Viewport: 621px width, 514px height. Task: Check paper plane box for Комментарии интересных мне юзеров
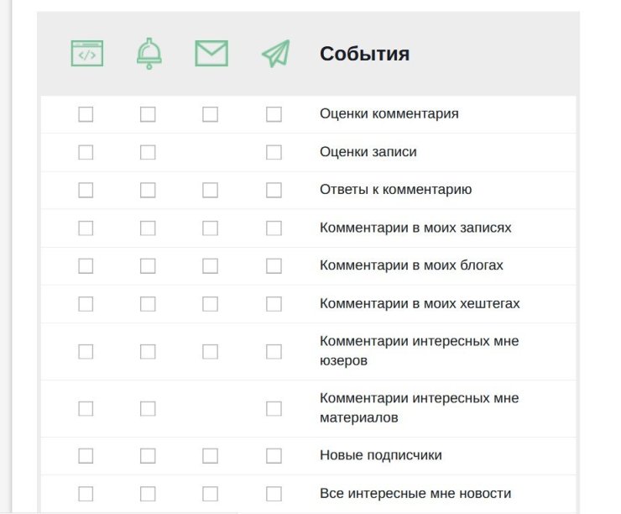[x=274, y=351]
